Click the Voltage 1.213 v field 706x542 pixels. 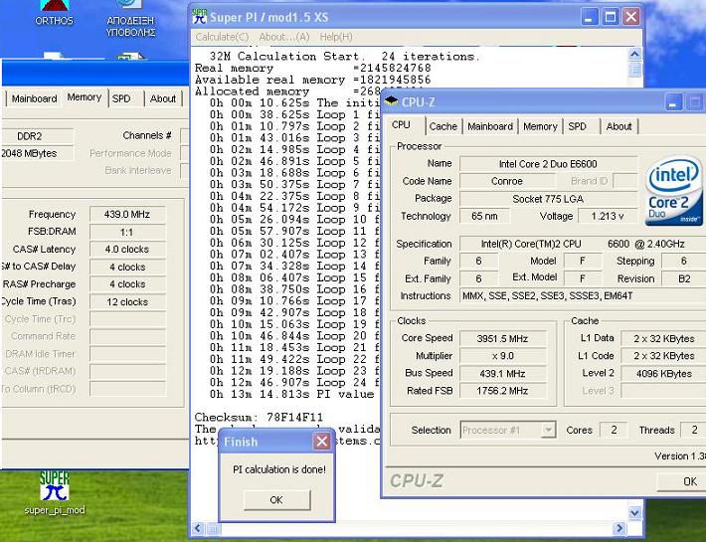pos(608,216)
